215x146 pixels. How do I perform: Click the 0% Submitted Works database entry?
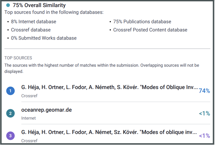44,38
